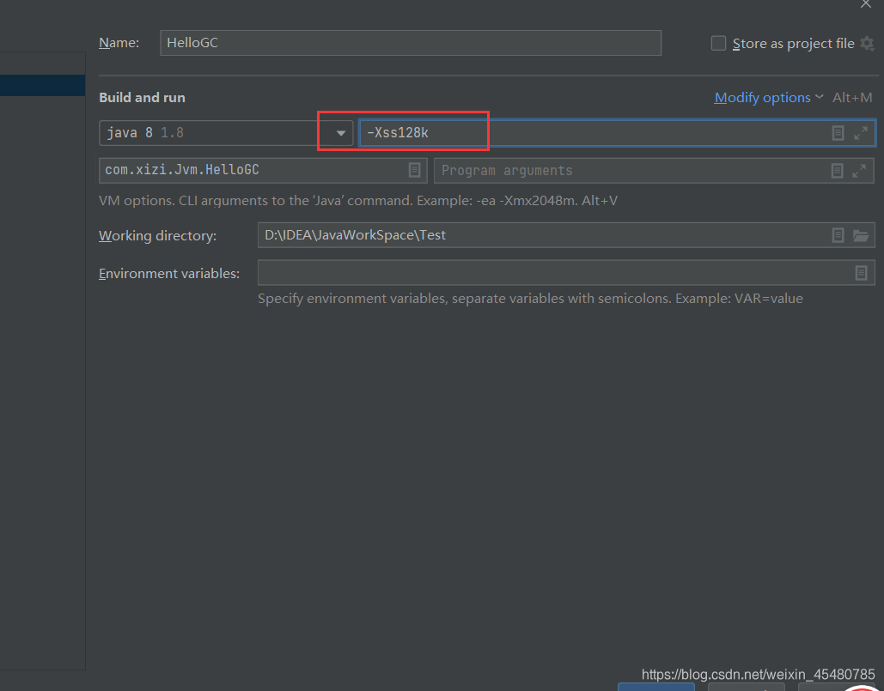Click the main class field com.xizi.Jvm.HelloGC
The image size is (884, 691).
[x=263, y=170]
